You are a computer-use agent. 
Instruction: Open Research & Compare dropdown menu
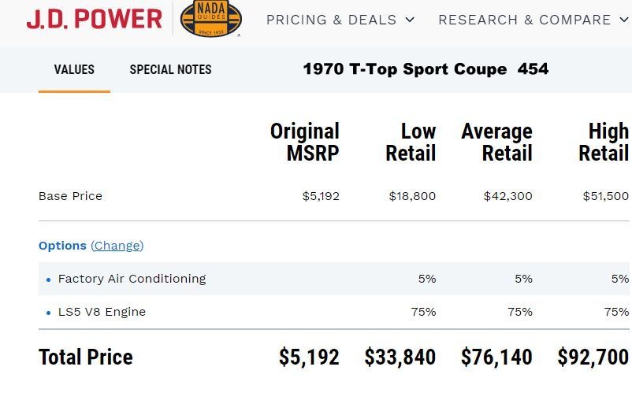point(533,20)
